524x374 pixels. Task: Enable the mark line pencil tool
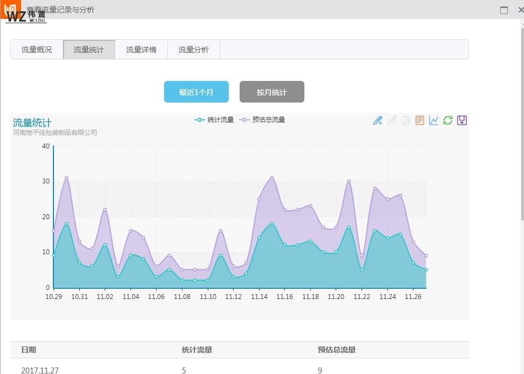pos(378,120)
